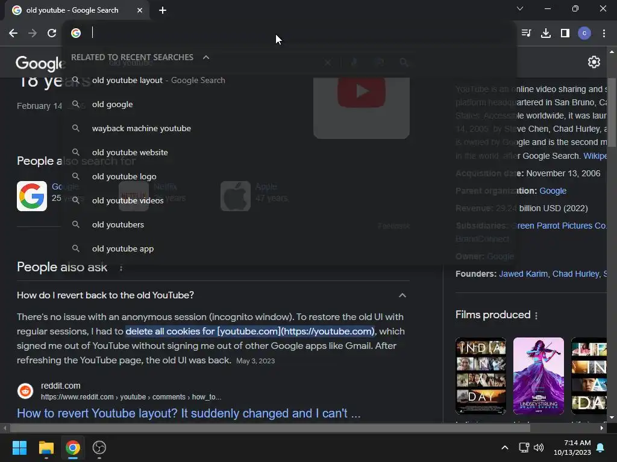Viewport: 617px width, 462px height.
Task: Open the Lindsey Stirling film poster
Action: tap(538, 376)
